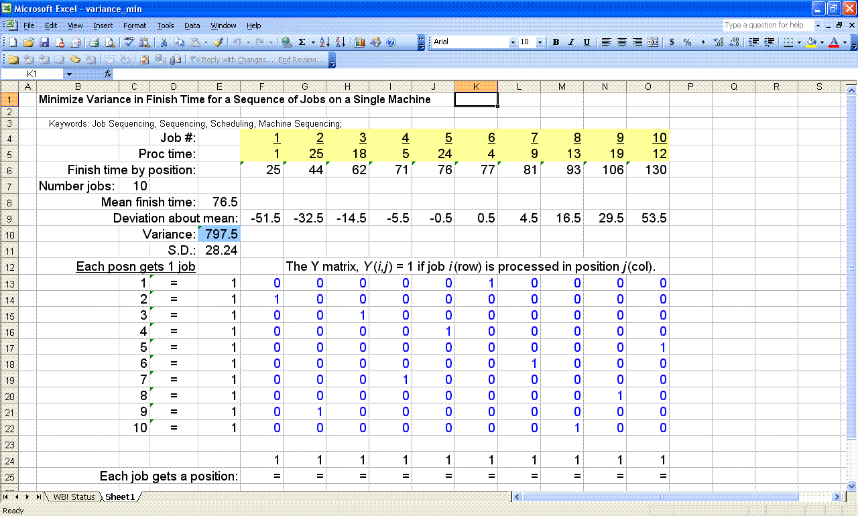Apply the yellow Fill Color
Viewport: 858px width, 516px height.
(811, 42)
